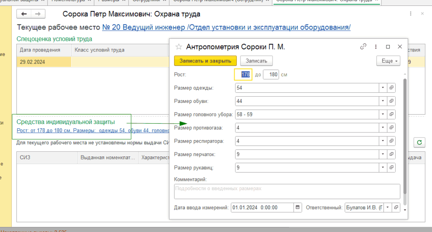Click СИЗ column header

click(47, 157)
